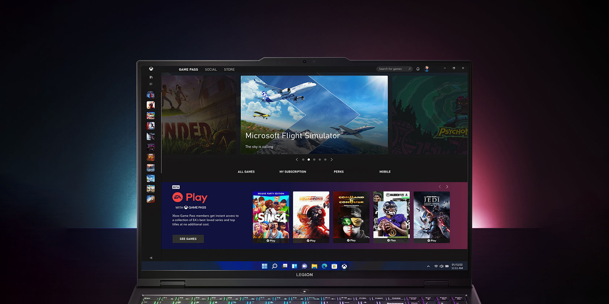The image size is (609, 304).
Task: Open the My Library icon in the sidebar
Action: tap(151, 77)
